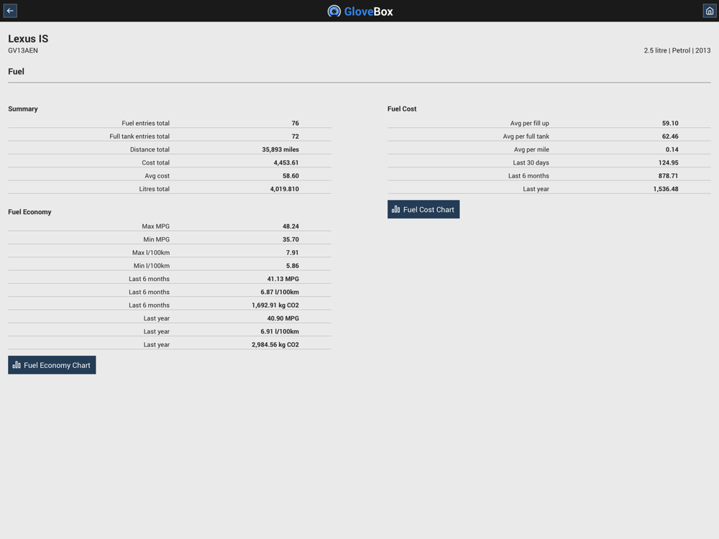Select the 5.86 value
Viewport: 719px width, 539px height.
tap(292, 266)
